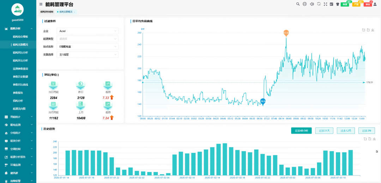Viewport: 381px width, 183px height.
Task: Click the 能源分析报告 edit-note sidebar icon
Action: click(x=6, y=157)
